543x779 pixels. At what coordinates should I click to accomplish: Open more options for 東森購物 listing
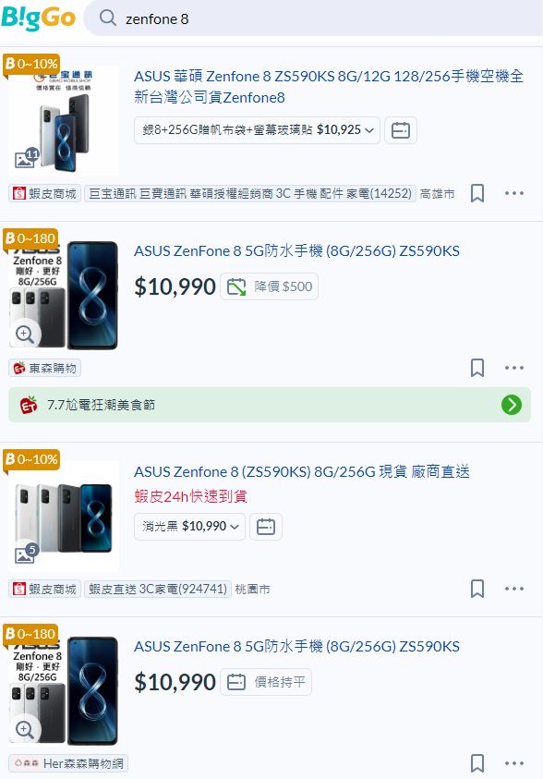[514, 368]
